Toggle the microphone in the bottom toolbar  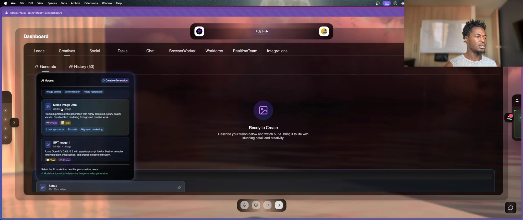tap(244, 205)
